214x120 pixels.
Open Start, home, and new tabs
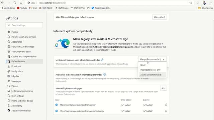coord(24,47)
